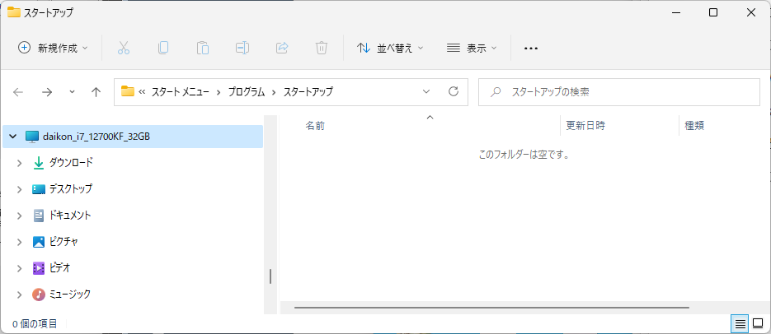Go forward with the right arrow
Viewport: 771px width, 334px height.
pyautogui.click(x=47, y=91)
